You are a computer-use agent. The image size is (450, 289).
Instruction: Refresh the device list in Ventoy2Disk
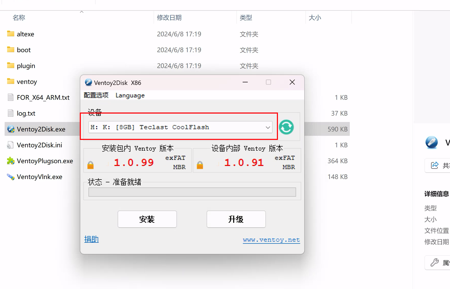coord(286,127)
